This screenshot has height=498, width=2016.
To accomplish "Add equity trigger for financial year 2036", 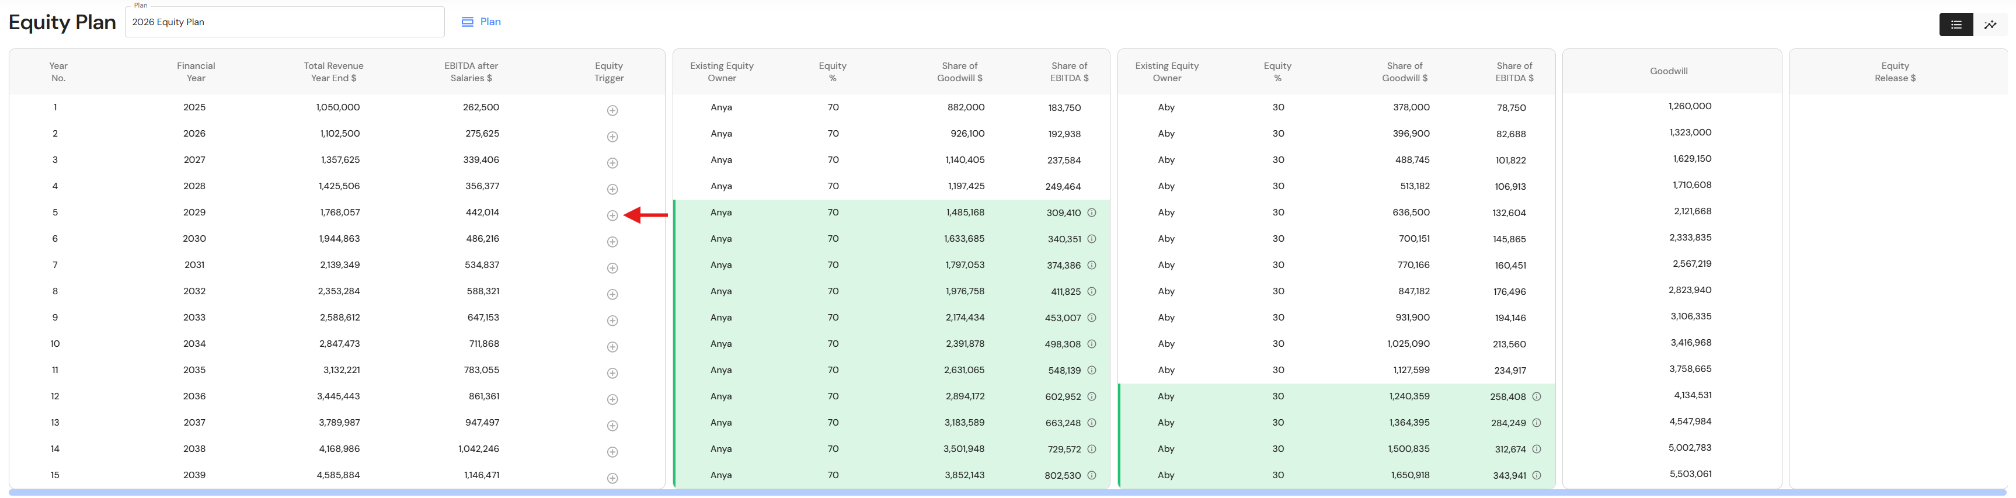I will pos(613,399).
